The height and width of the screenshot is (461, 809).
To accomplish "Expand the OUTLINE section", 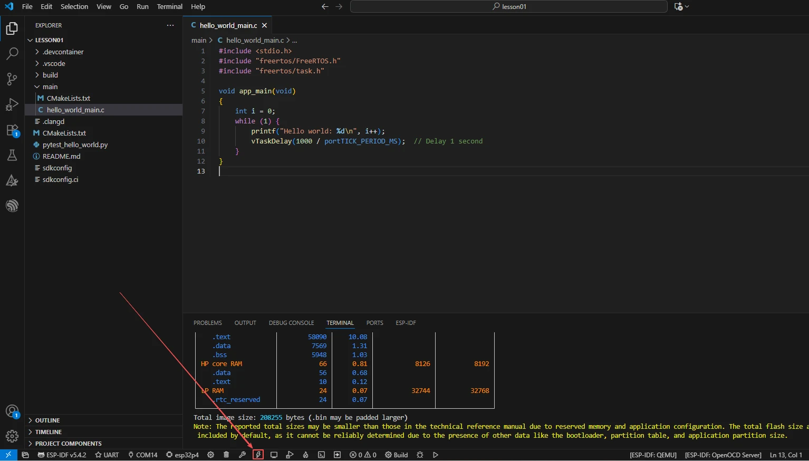I will click(x=47, y=420).
